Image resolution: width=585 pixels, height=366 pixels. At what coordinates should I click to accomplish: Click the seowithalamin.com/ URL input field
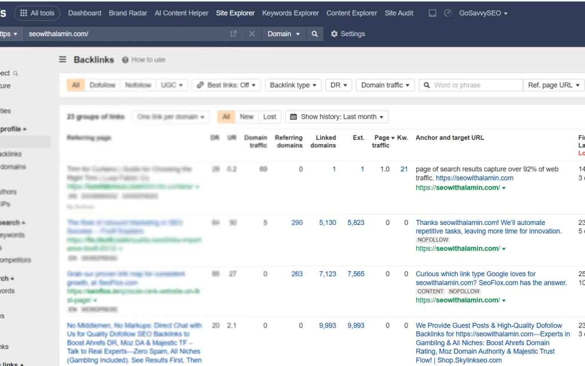click(127, 34)
